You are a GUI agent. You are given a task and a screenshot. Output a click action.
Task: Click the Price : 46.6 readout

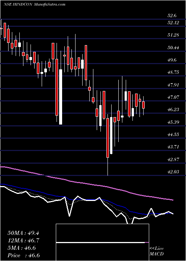click(x=23, y=255)
